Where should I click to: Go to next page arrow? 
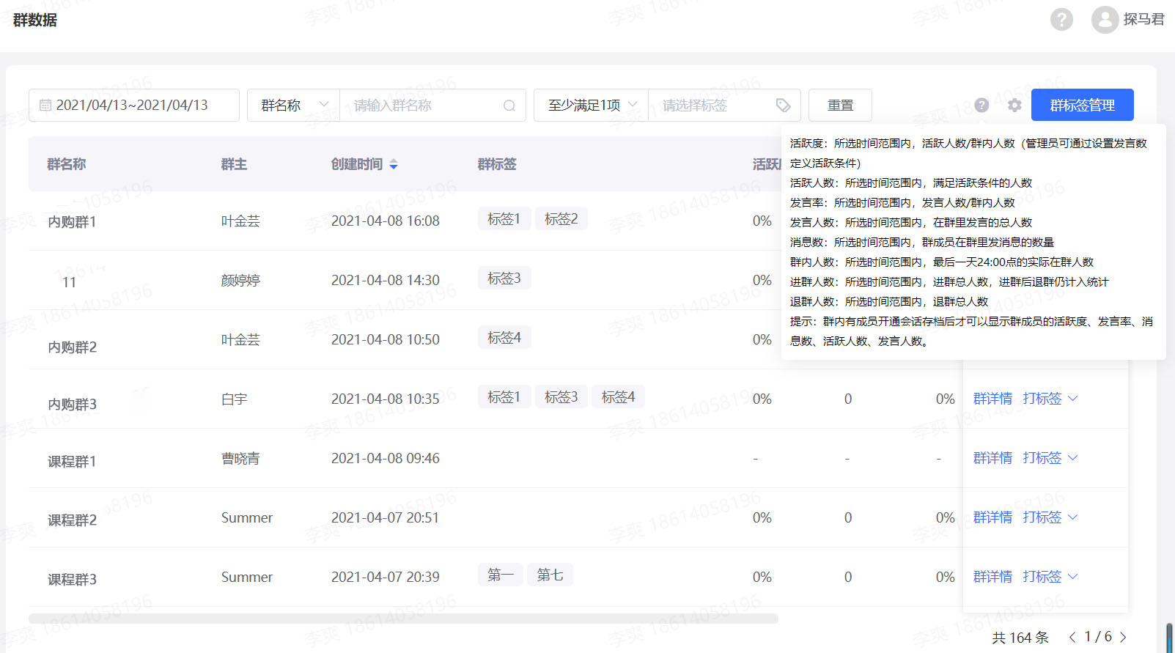coord(1123,637)
